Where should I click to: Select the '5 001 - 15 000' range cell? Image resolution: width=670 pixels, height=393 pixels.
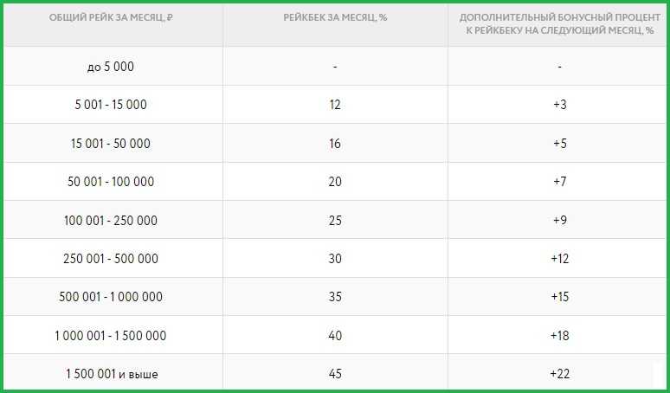[x=111, y=105]
